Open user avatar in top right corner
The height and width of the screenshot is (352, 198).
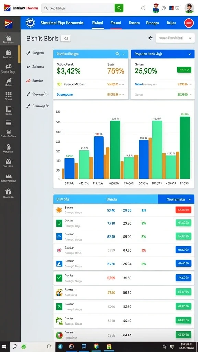189,8
